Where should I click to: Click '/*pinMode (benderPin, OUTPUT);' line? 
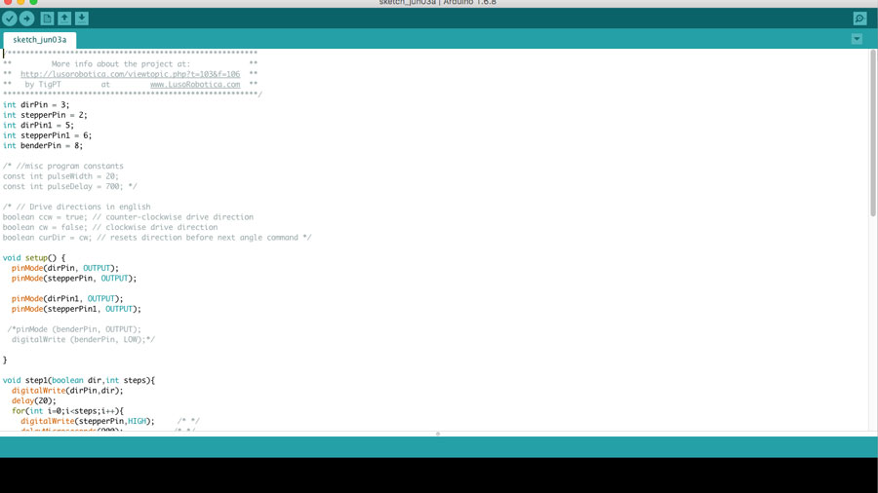coord(74,329)
